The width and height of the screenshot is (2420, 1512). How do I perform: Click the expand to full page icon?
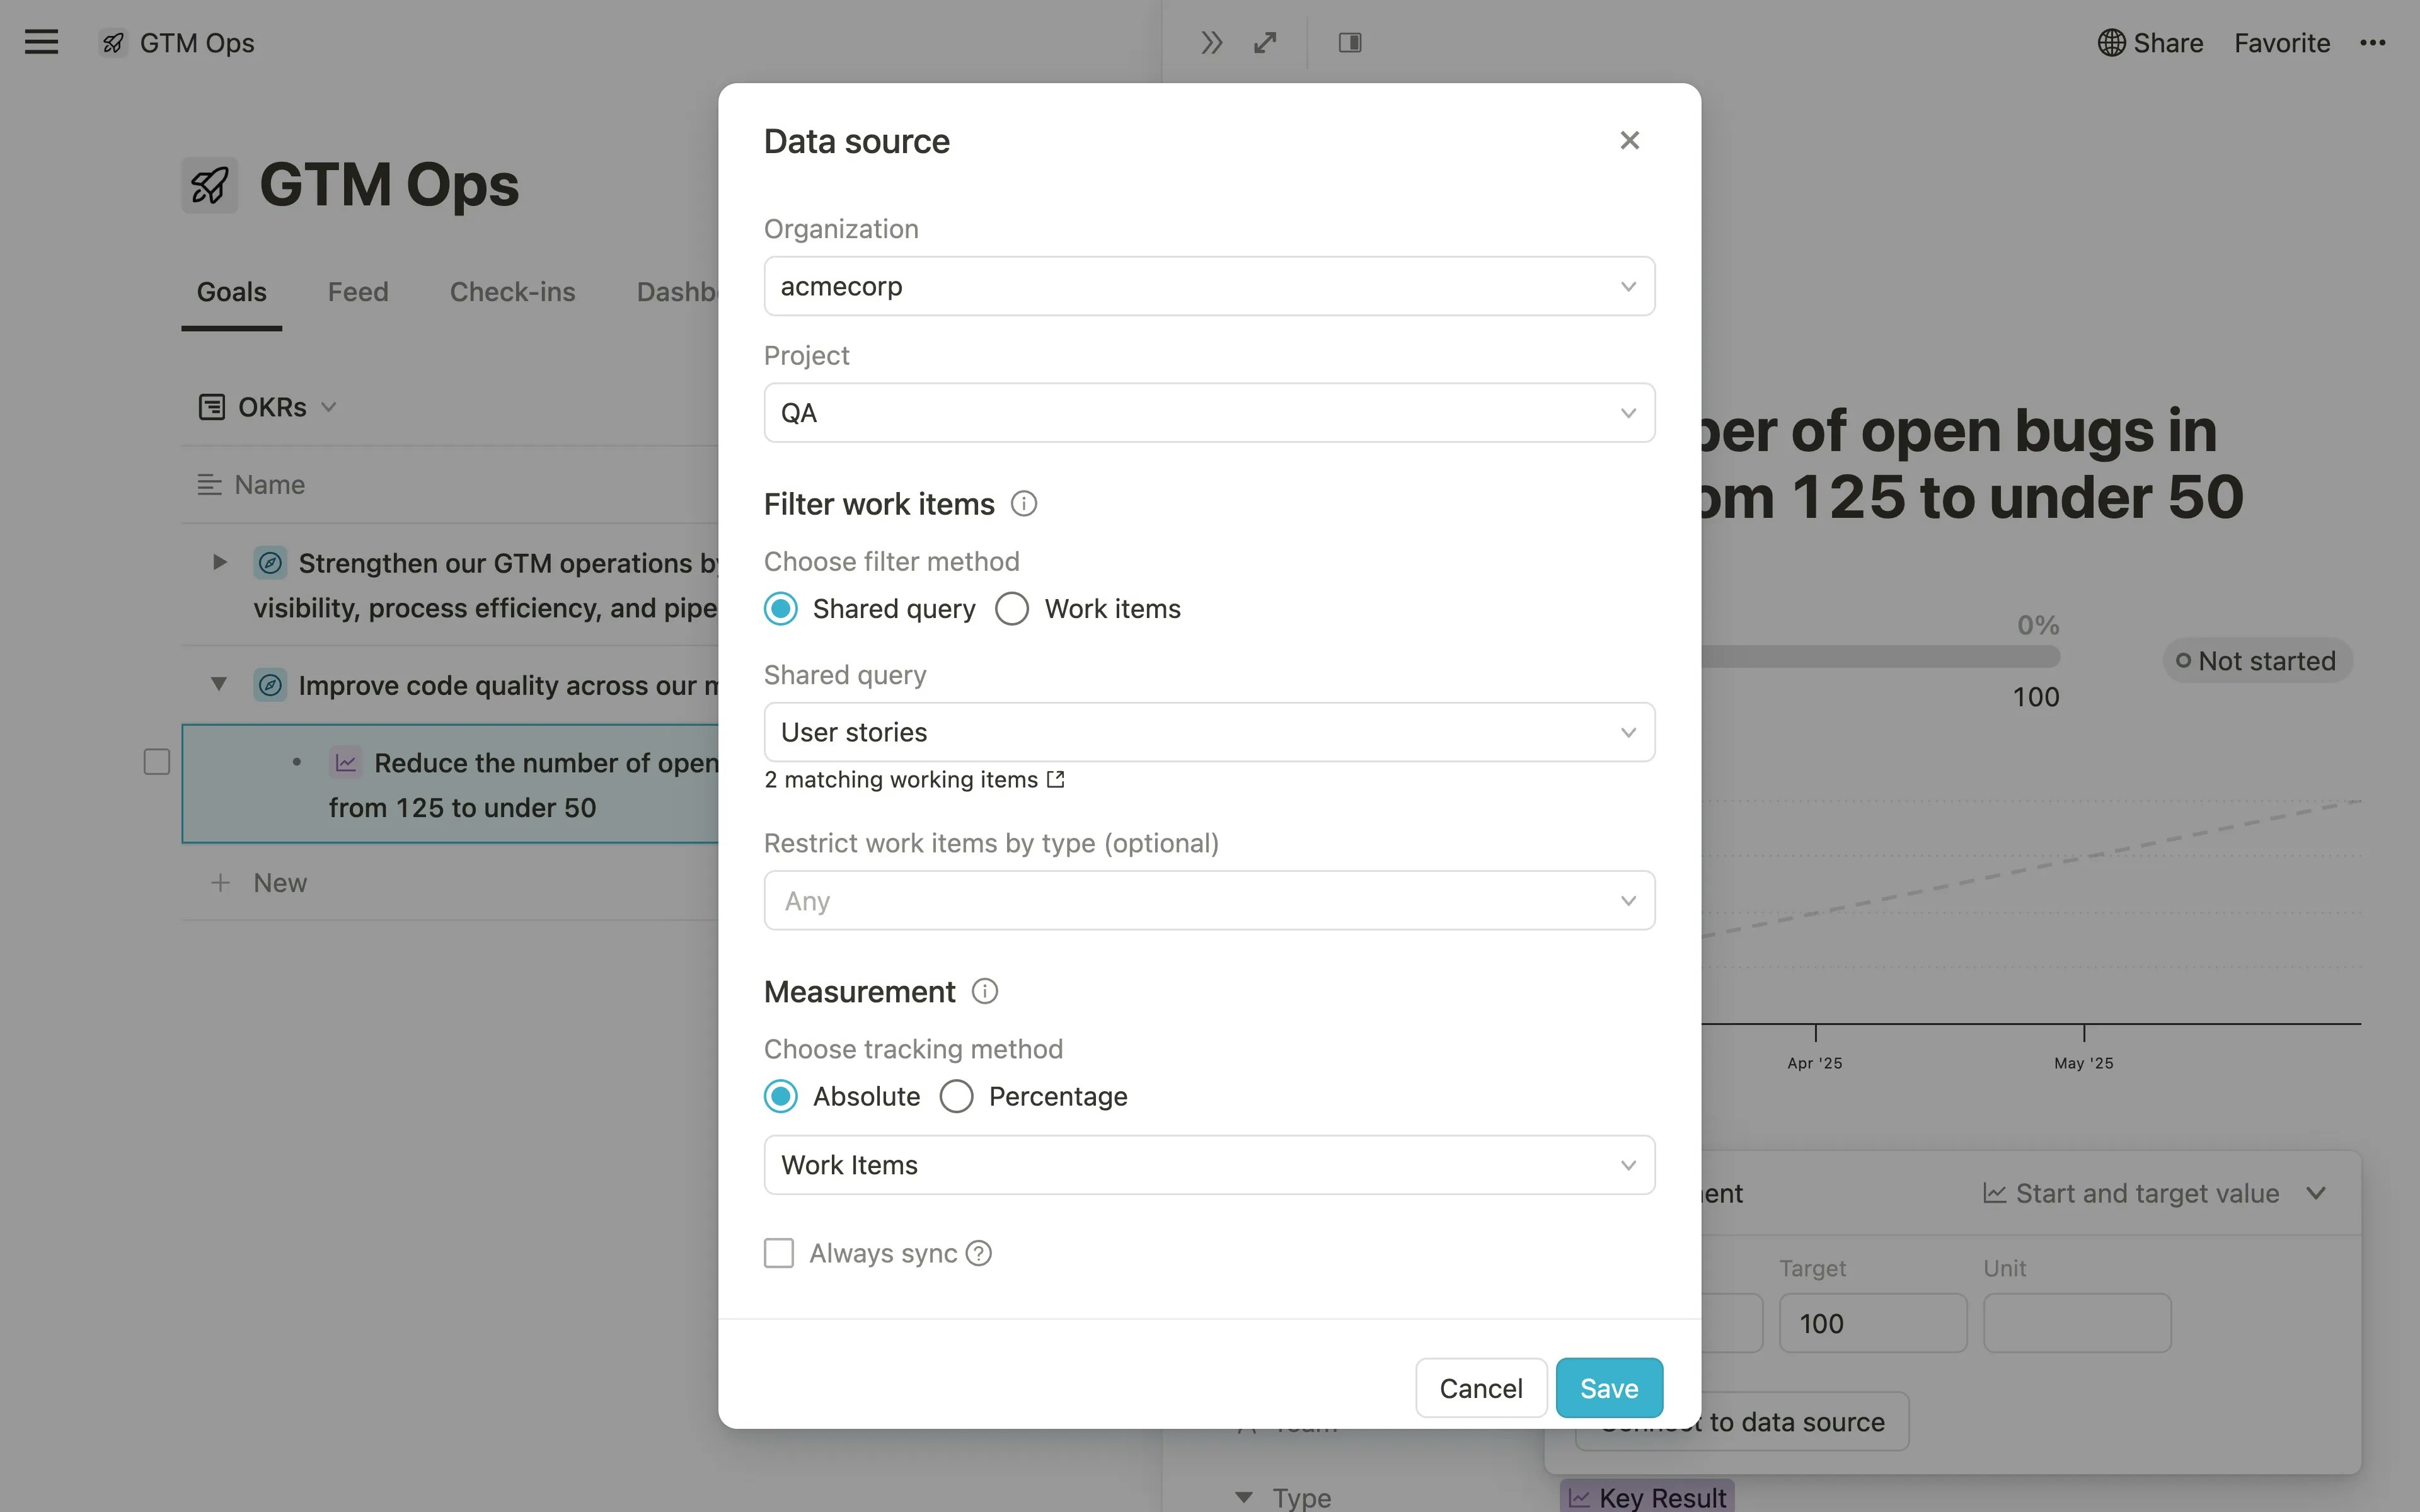coord(1265,42)
